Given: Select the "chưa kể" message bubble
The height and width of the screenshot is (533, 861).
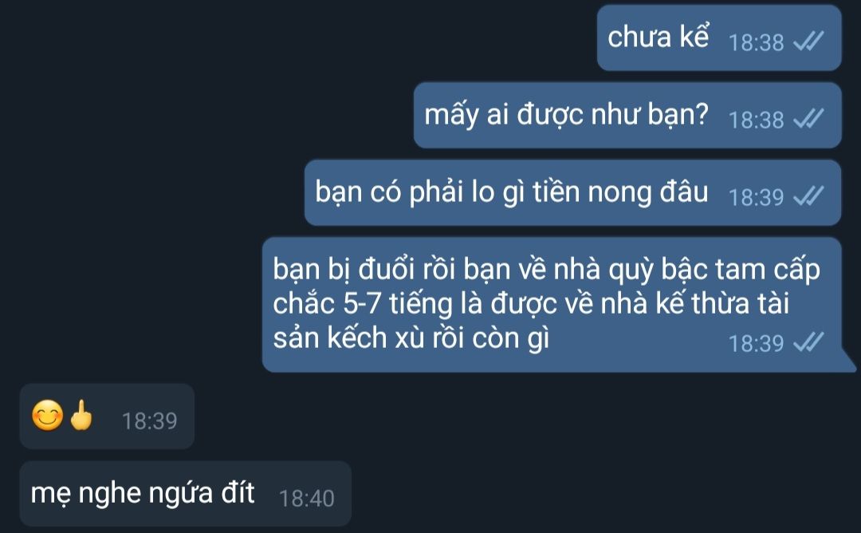Looking at the screenshot, I should (x=719, y=38).
